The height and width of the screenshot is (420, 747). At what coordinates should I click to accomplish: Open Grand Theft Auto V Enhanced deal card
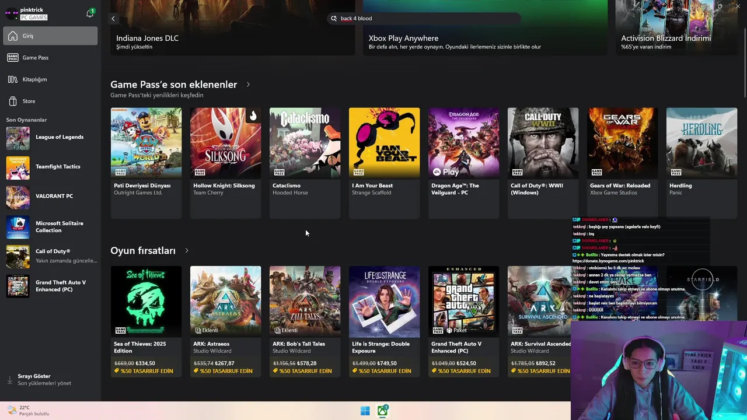pyautogui.click(x=463, y=321)
